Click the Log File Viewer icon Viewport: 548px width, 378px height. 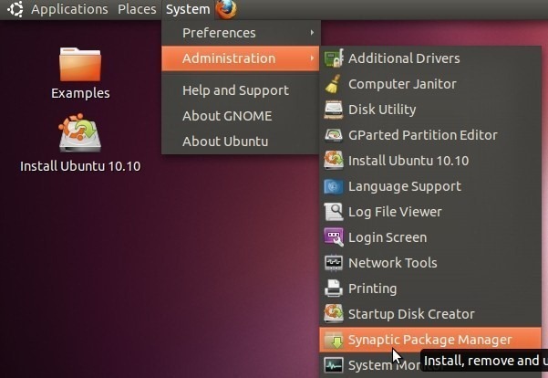tap(334, 212)
